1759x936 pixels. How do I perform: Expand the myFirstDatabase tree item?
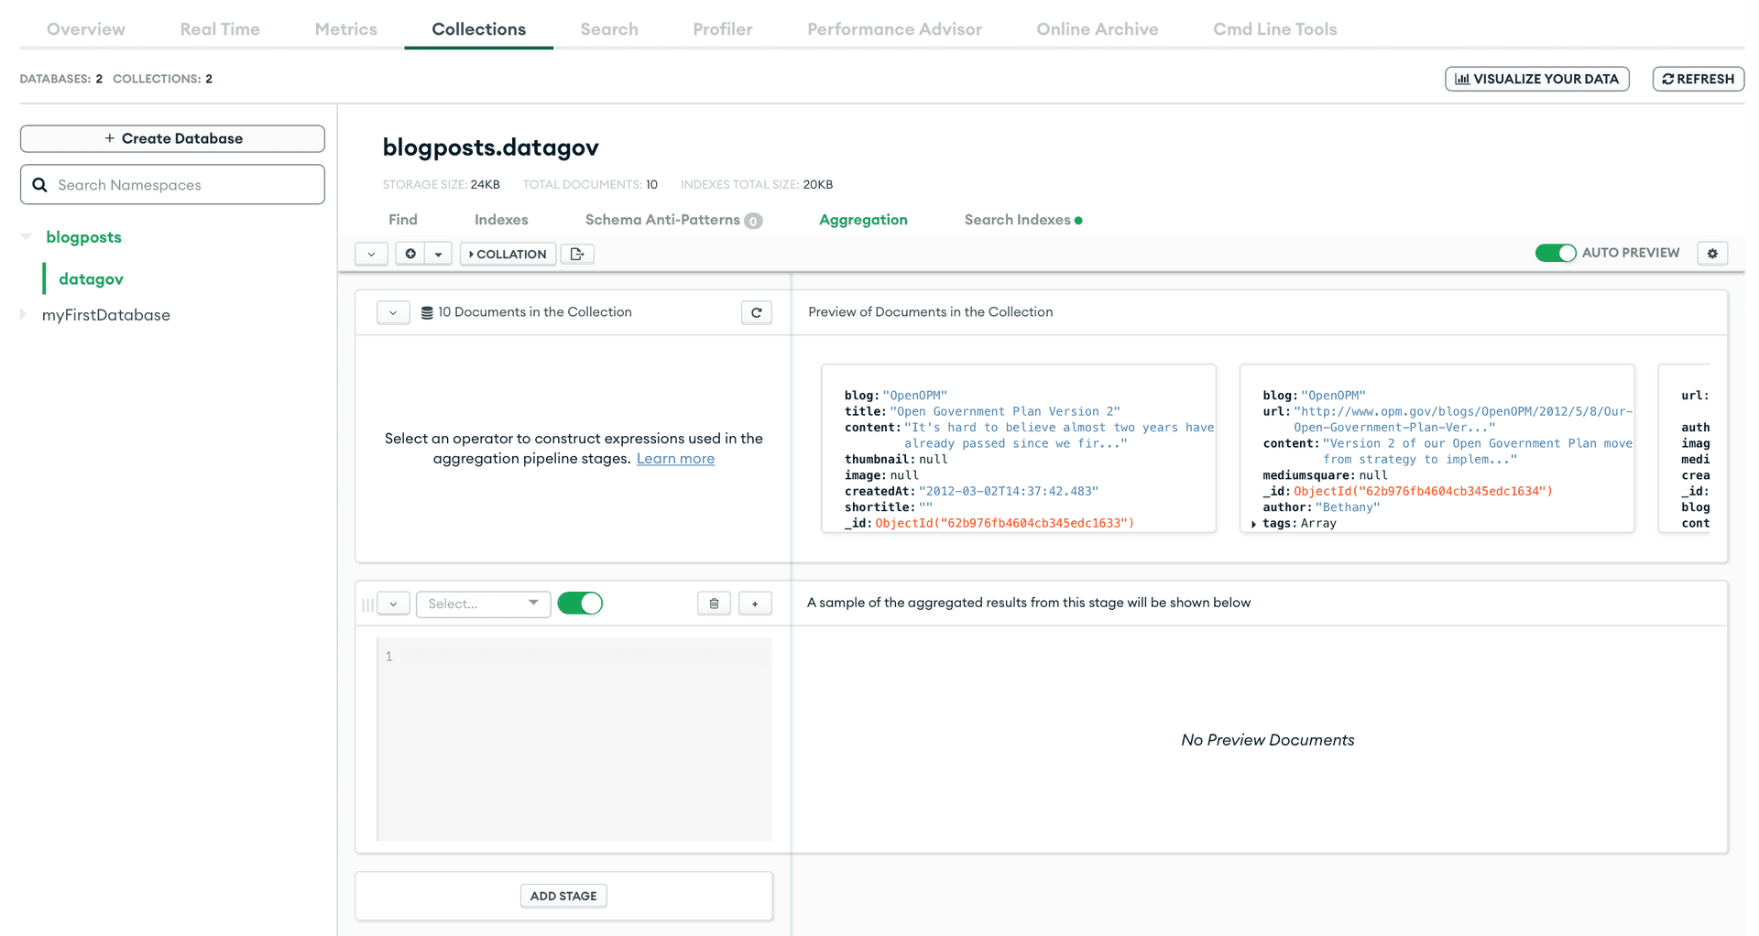25,314
